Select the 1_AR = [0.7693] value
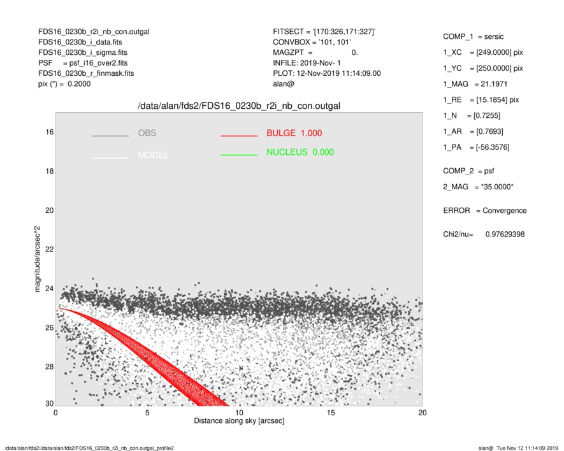 [x=473, y=132]
